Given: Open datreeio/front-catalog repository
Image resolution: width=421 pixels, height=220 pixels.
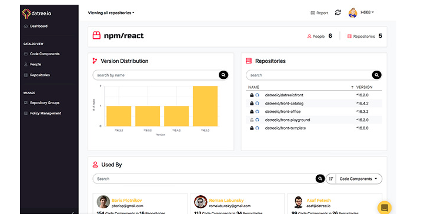Looking at the screenshot, I should 284,104.
